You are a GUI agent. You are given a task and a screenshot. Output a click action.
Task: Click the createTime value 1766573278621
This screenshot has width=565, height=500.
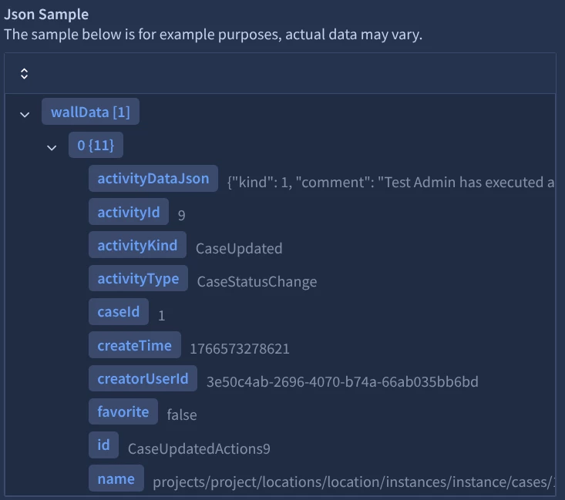pos(240,349)
